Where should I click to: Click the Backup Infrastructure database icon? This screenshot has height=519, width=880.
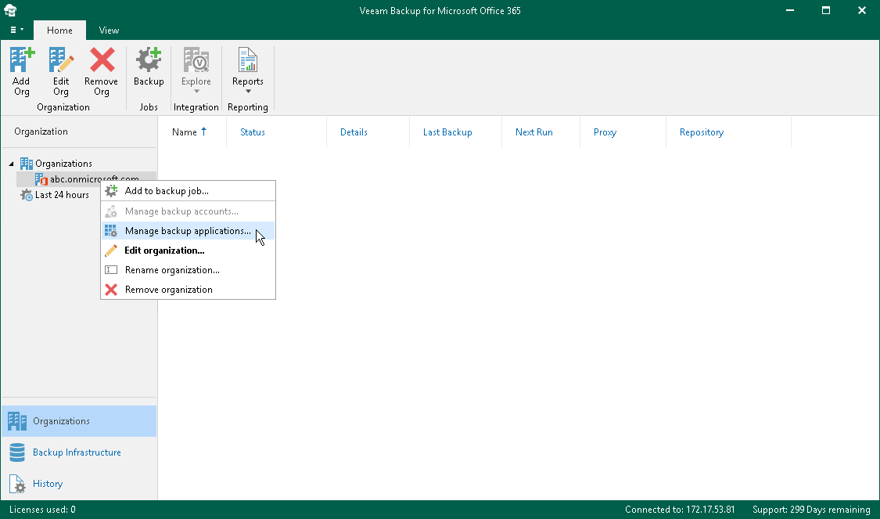[x=17, y=452]
